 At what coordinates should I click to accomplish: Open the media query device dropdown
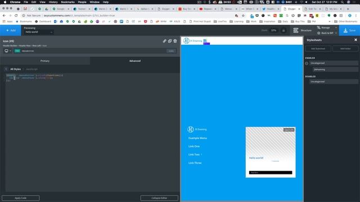[7, 51]
